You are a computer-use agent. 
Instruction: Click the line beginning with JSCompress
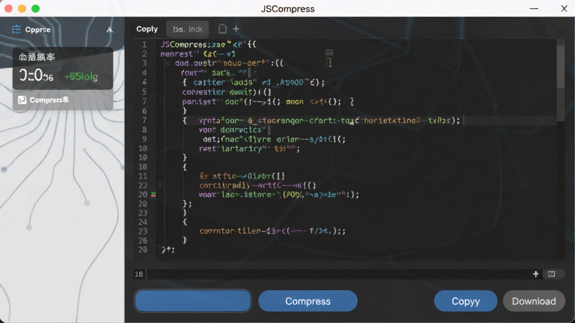click(x=208, y=44)
